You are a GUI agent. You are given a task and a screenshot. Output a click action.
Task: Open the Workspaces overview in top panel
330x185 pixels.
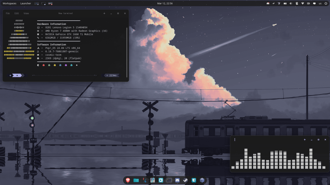(9, 4)
